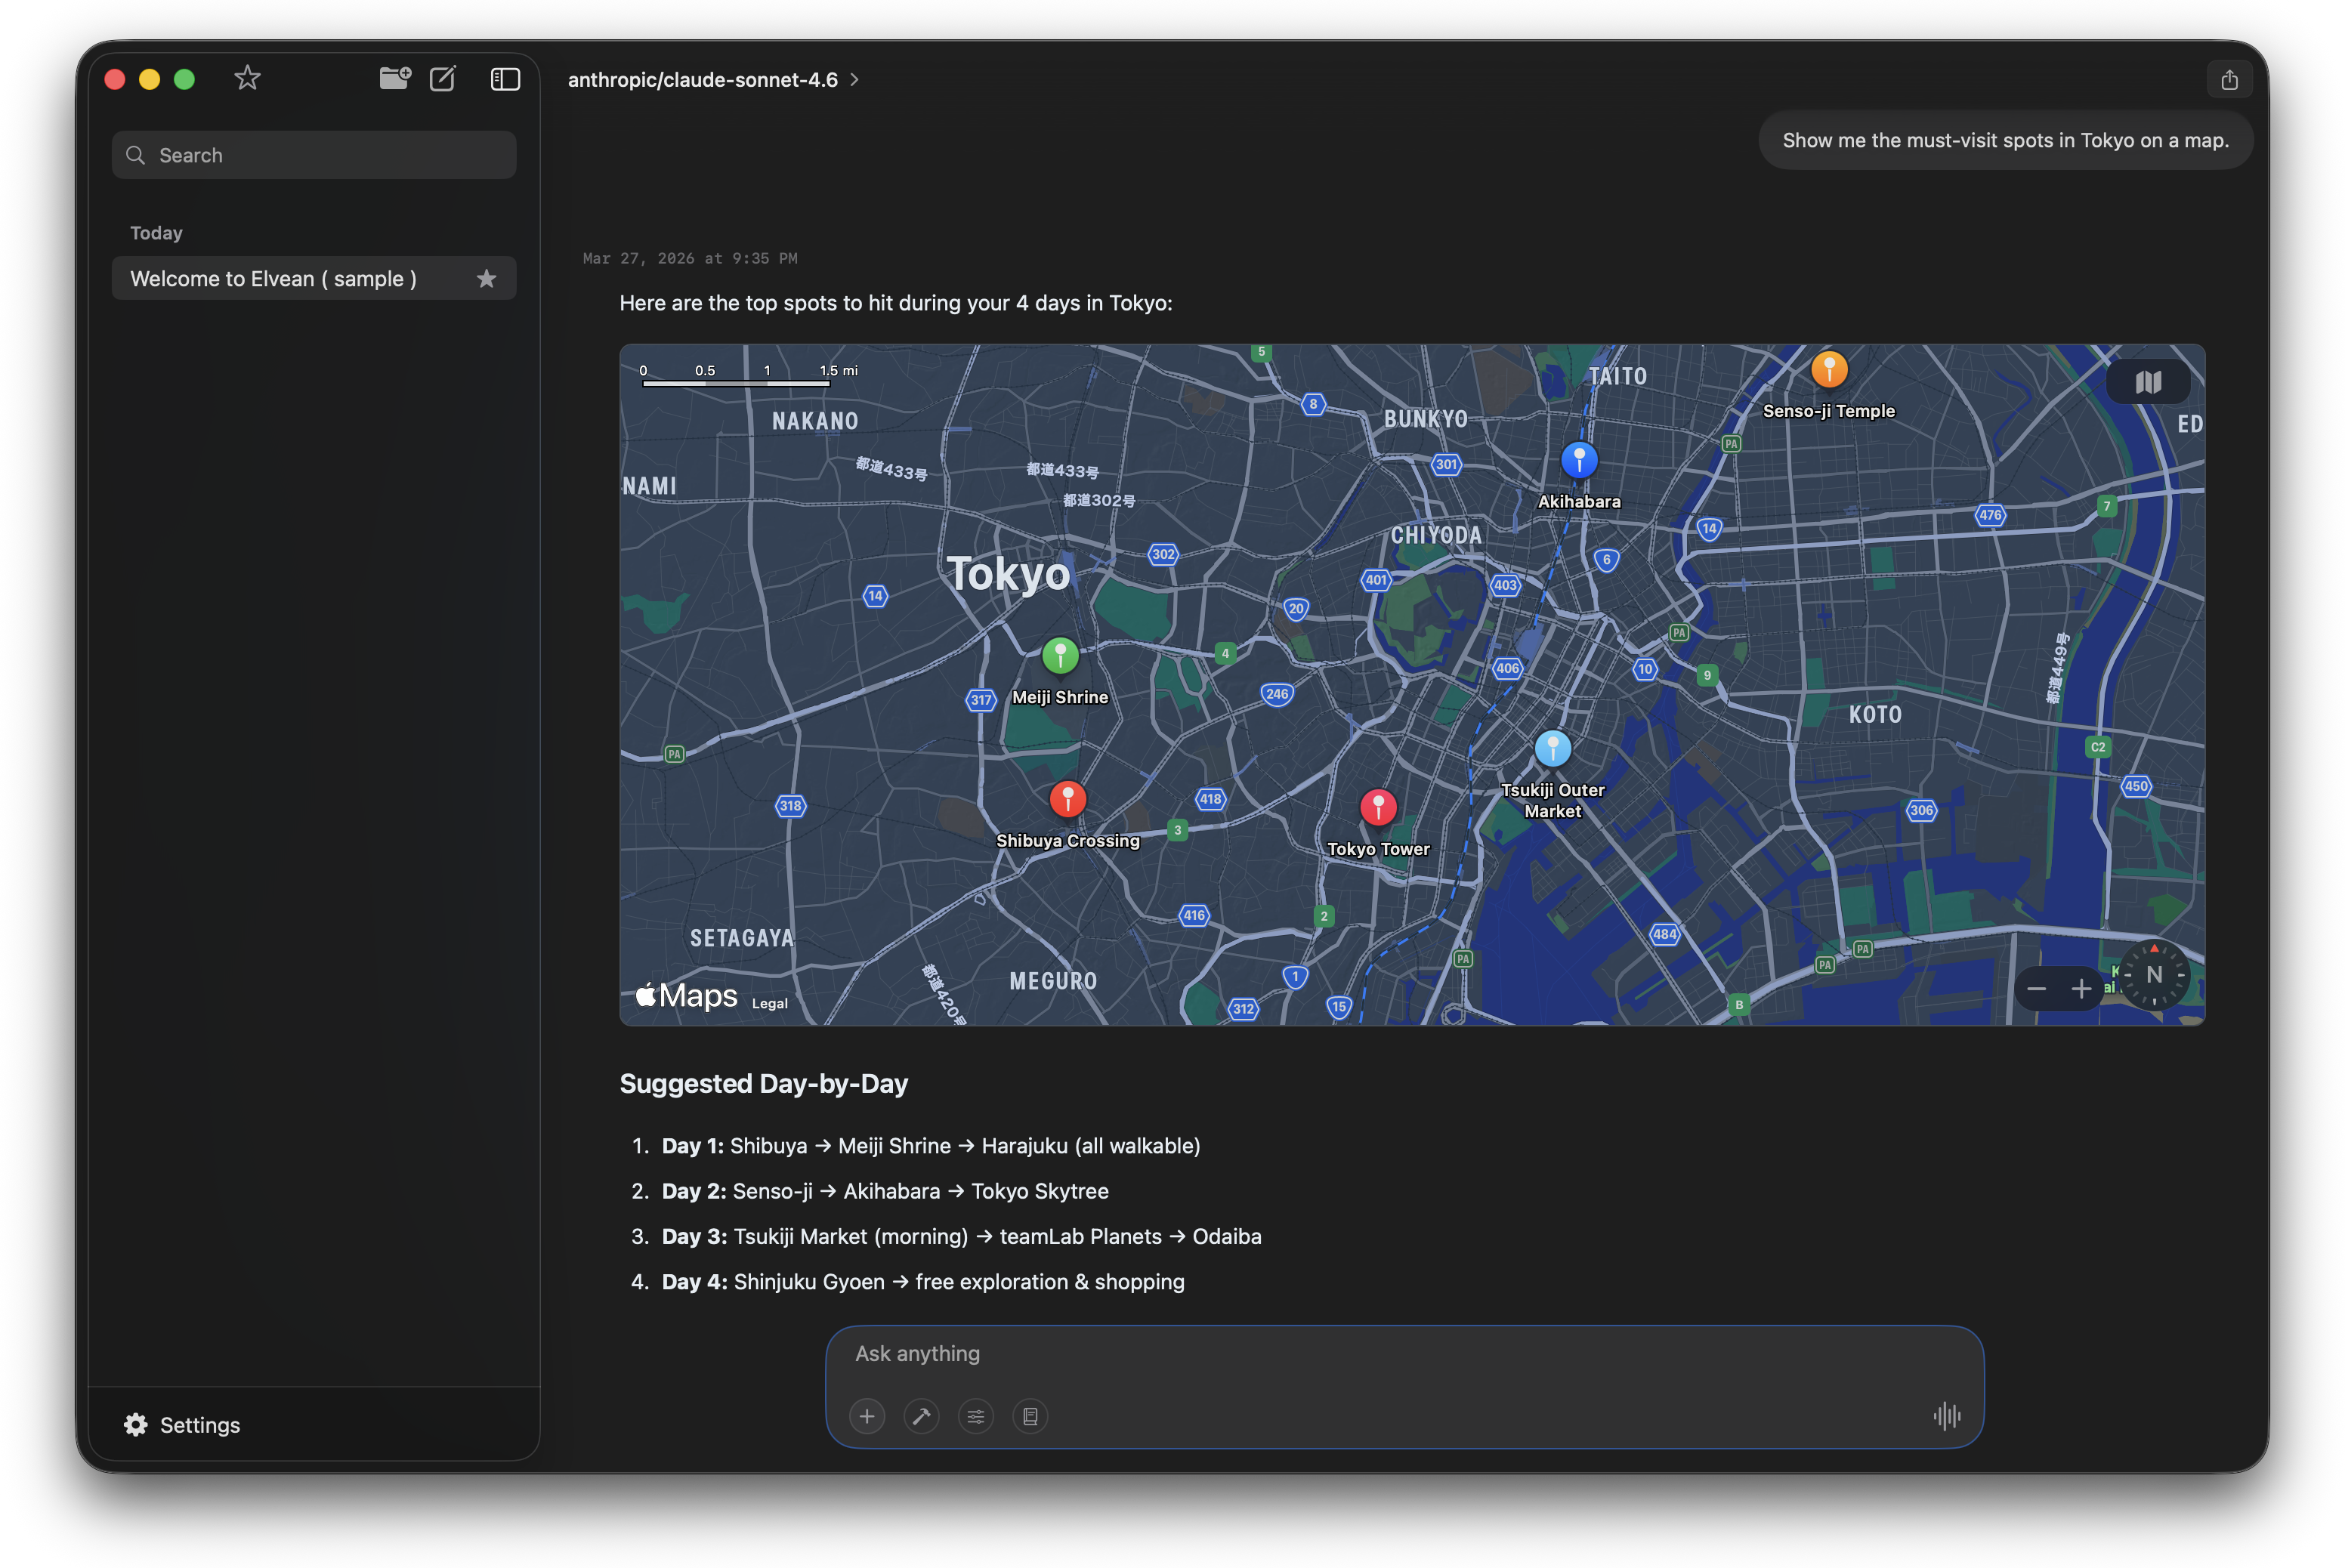This screenshot has height=1568, width=2345.
Task: Open the share icon at top right
Action: point(2230,78)
